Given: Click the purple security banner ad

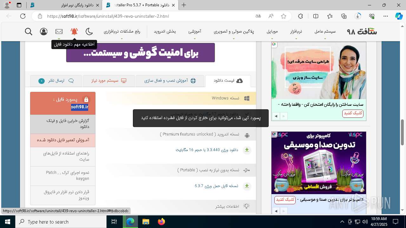Looking at the screenshot, I should [x=141, y=52].
